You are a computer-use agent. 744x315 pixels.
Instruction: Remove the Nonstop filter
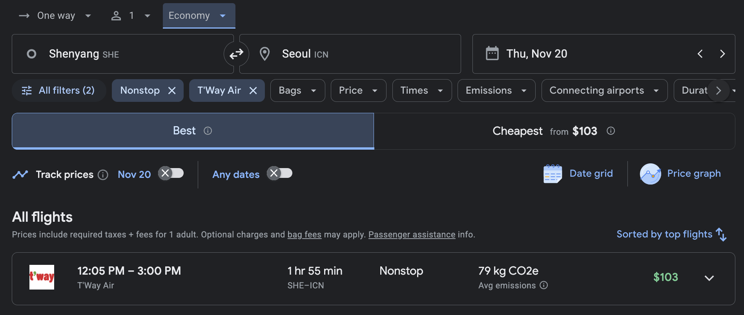(x=172, y=91)
